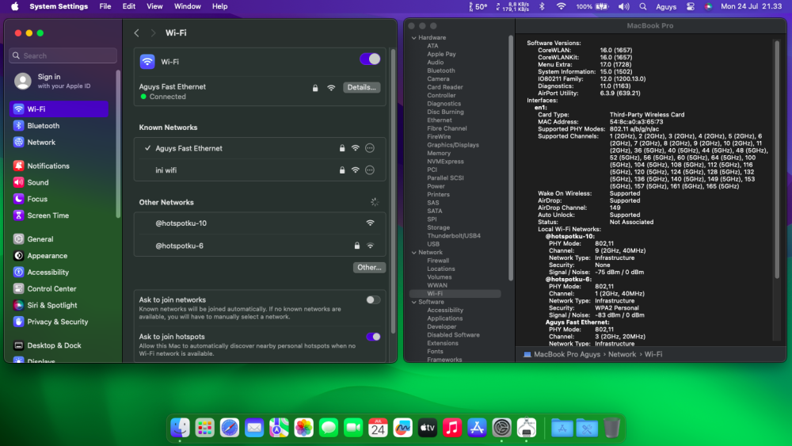Open Apple TV app in the Dock

point(428,428)
